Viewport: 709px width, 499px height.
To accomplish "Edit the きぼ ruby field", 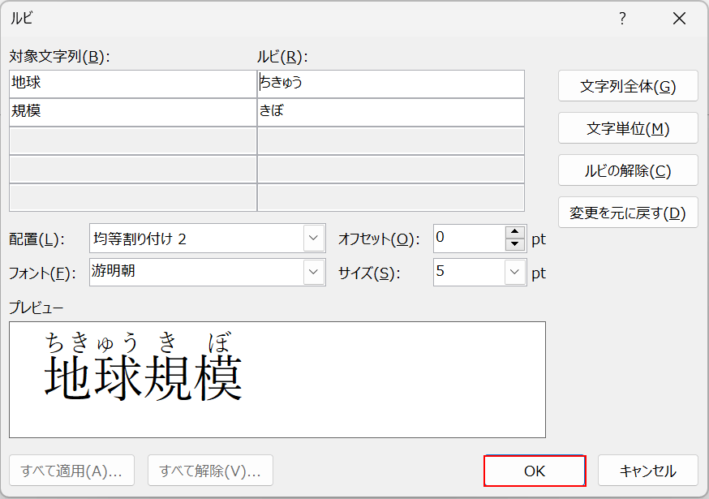I will point(390,112).
